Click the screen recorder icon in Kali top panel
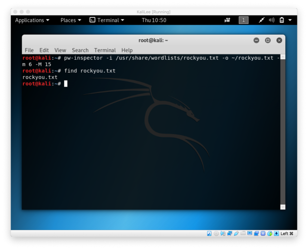 tap(228, 20)
